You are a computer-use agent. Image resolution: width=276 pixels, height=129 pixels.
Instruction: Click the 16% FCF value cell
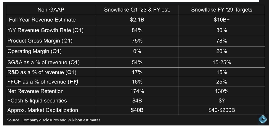pyautogui.click(x=137, y=82)
